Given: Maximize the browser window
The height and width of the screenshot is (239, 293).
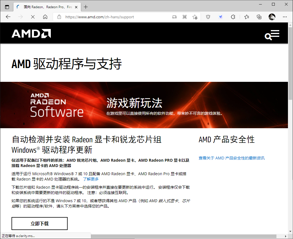Looking at the screenshot, I should point(273,4).
